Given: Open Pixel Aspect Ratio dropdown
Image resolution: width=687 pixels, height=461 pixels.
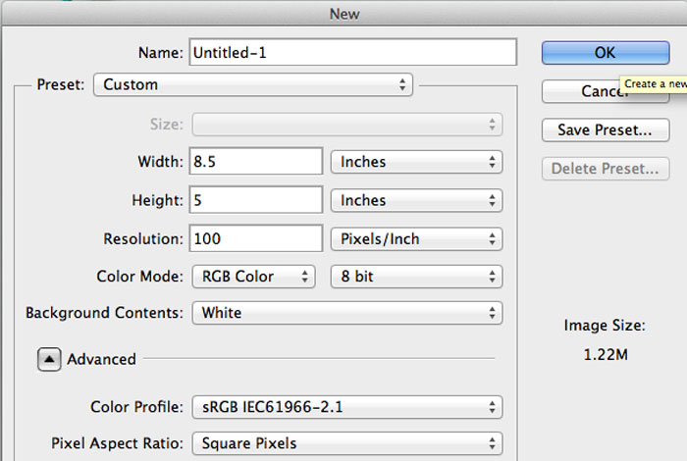Looking at the screenshot, I should point(347,443).
